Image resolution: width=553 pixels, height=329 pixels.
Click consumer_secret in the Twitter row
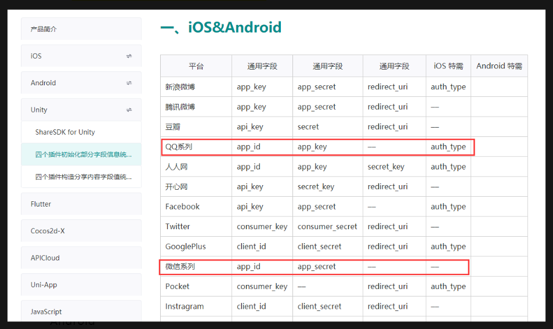pos(327,226)
